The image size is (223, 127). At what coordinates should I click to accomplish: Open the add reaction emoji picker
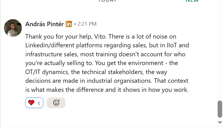click(x=56, y=103)
